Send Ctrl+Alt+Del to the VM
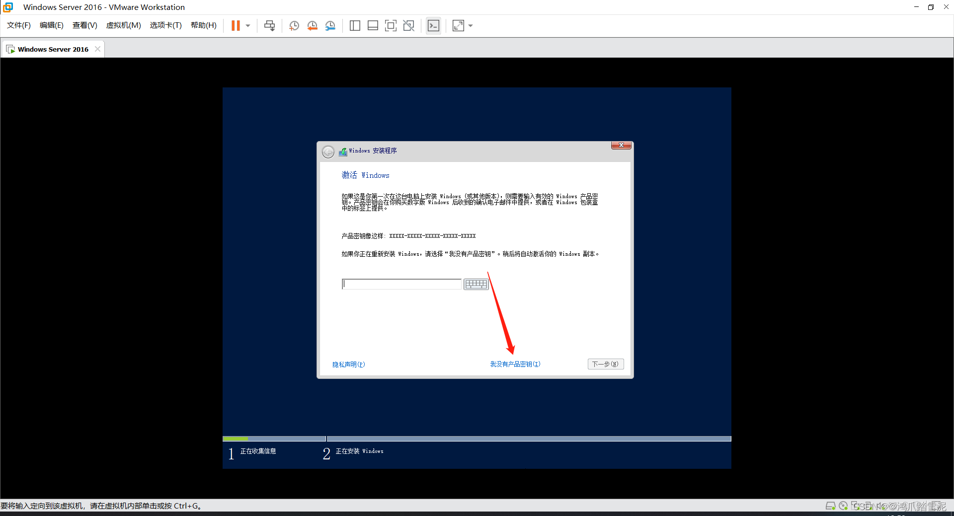This screenshot has width=954, height=516. [x=269, y=25]
